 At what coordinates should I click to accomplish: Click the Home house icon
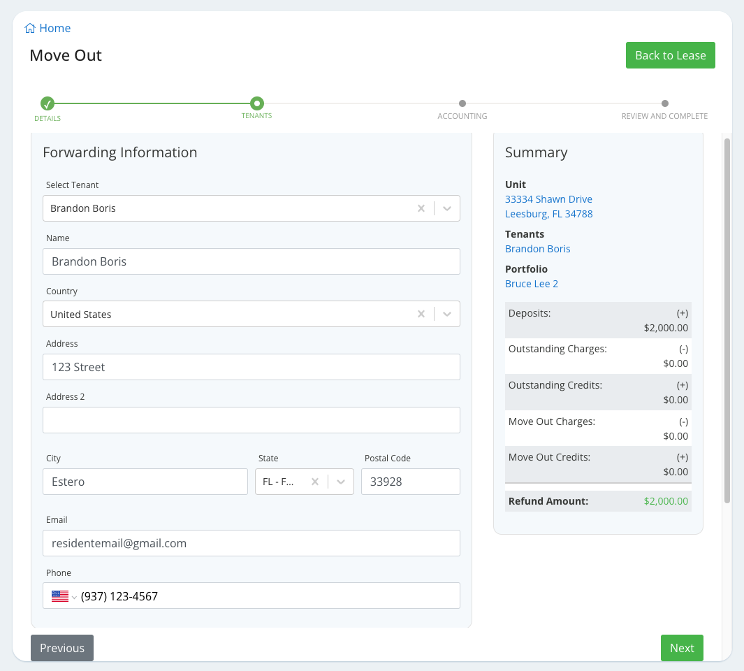pos(30,29)
